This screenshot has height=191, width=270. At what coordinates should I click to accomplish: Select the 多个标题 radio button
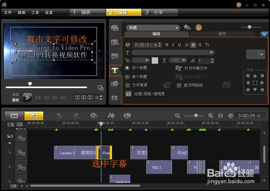point(127,68)
